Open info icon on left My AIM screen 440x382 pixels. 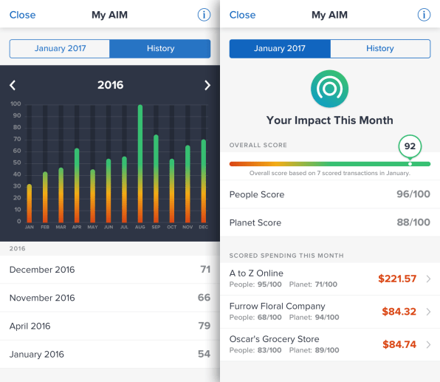(204, 15)
